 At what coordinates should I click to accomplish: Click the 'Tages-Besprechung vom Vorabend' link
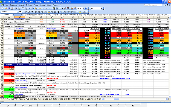tap(25, 74)
